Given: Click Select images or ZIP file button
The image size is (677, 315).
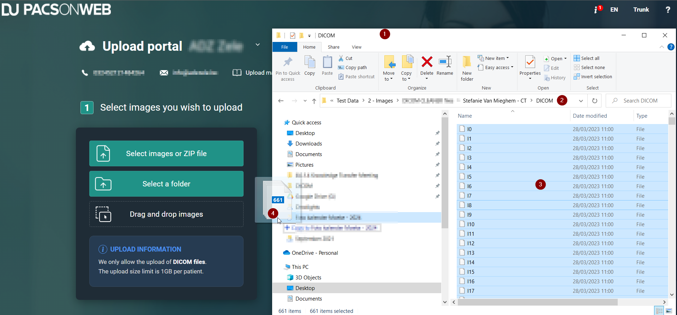Looking at the screenshot, I should tap(166, 153).
